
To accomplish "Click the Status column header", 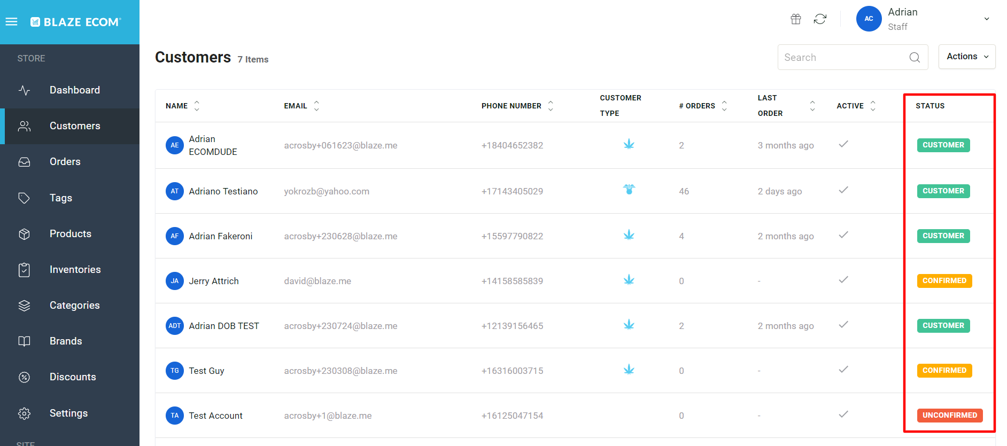I will (x=930, y=106).
